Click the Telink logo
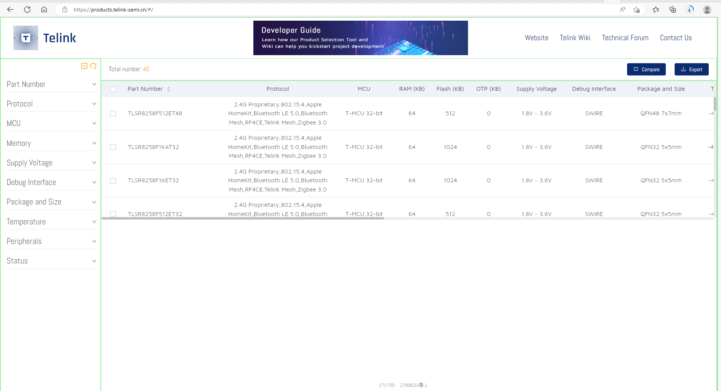The height and width of the screenshot is (391, 721). (44, 38)
